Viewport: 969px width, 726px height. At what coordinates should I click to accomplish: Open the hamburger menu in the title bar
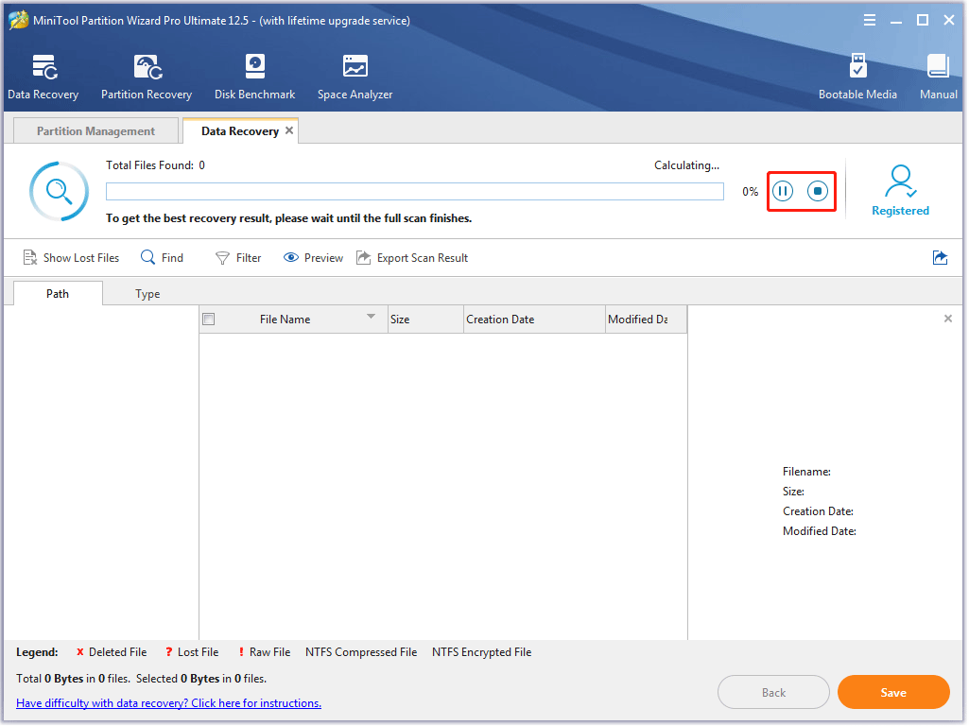tap(870, 21)
